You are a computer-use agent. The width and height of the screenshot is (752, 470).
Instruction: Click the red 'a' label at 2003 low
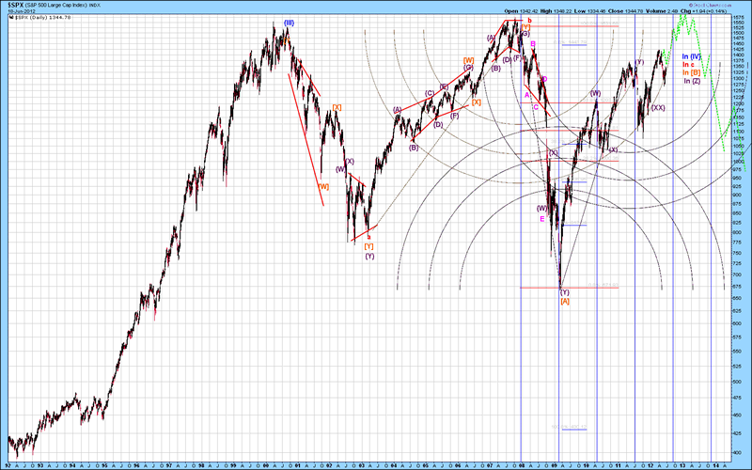pyautogui.click(x=368, y=237)
